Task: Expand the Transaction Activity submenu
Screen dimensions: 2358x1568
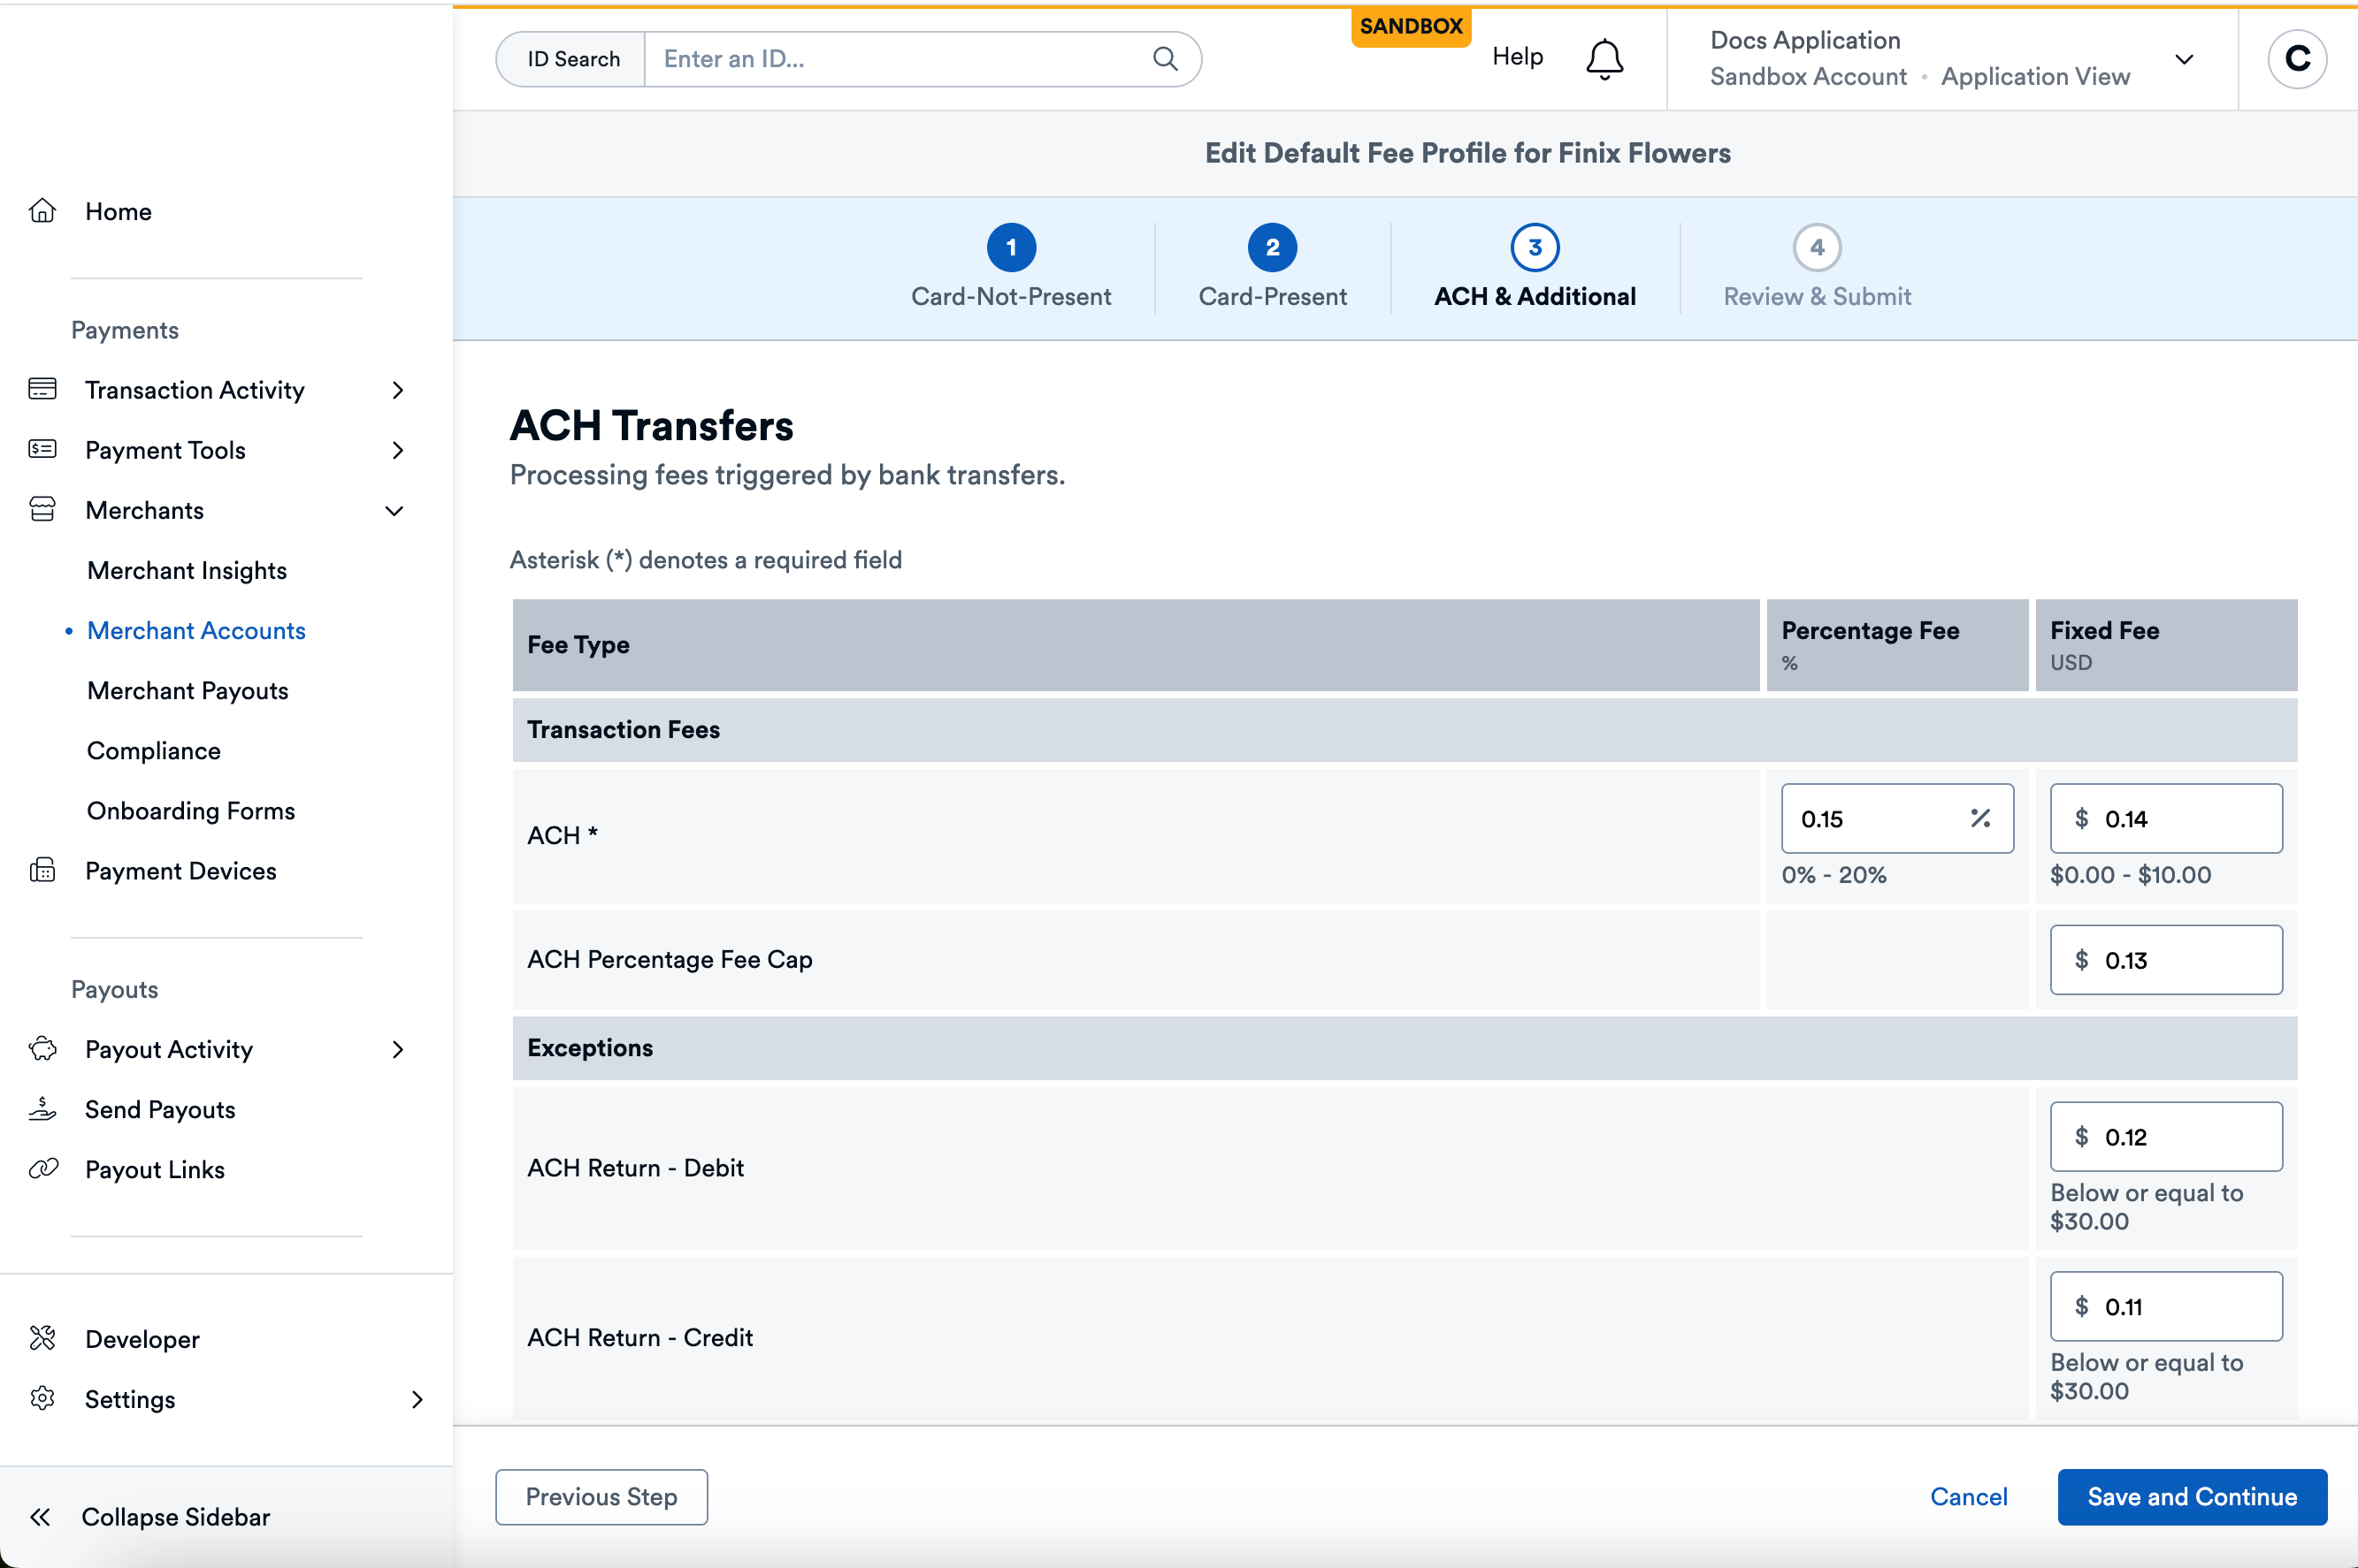Action: [x=397, y=390]
